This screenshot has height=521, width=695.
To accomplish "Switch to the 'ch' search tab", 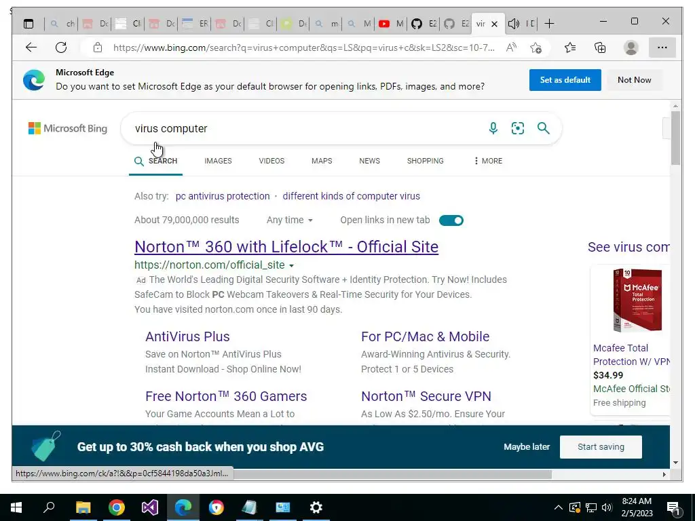I will pos(62,24).
